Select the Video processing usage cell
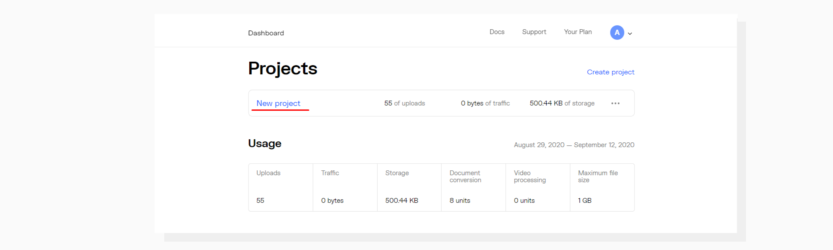Viewport: 833px width, 250px height. tap(524, 200)
